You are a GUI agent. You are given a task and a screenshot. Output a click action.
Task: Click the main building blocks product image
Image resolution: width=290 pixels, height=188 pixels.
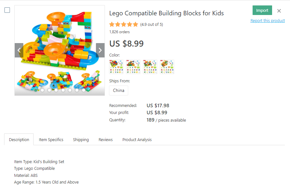(x=59, y=38)
